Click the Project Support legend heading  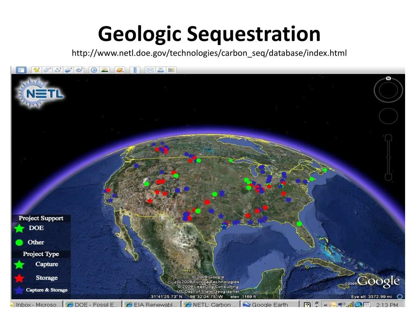coord(41,218)
